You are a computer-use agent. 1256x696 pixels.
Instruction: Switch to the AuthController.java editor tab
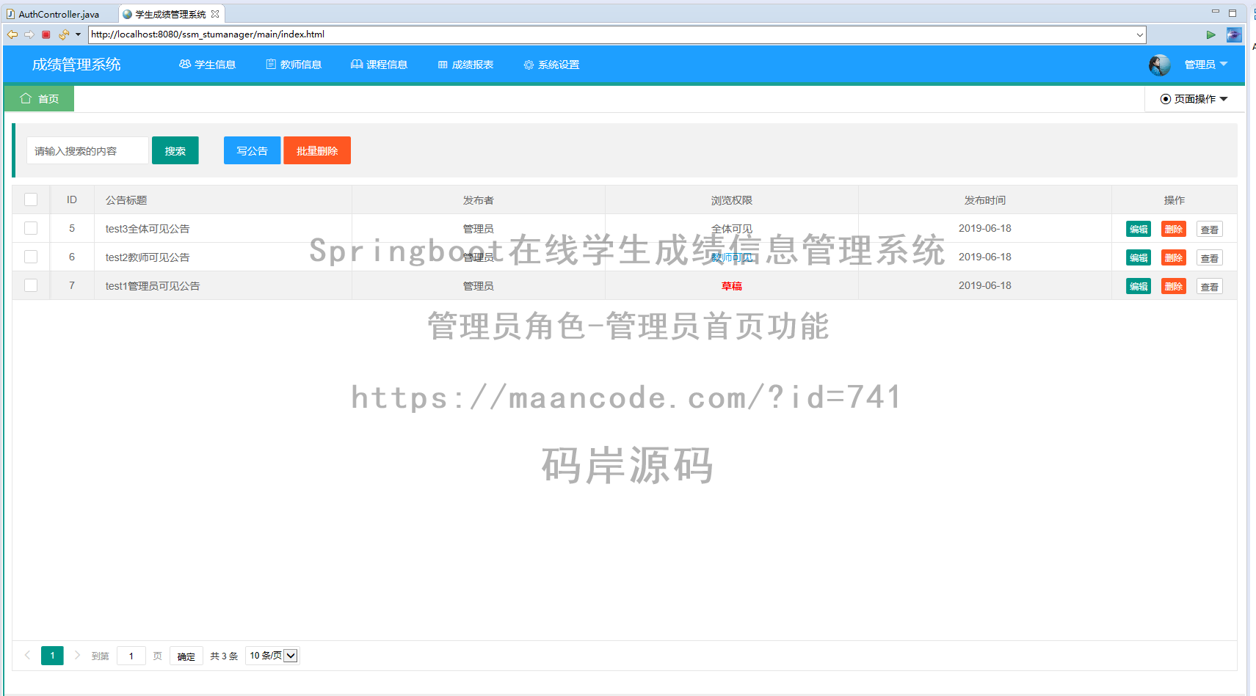tap(59, 14)
